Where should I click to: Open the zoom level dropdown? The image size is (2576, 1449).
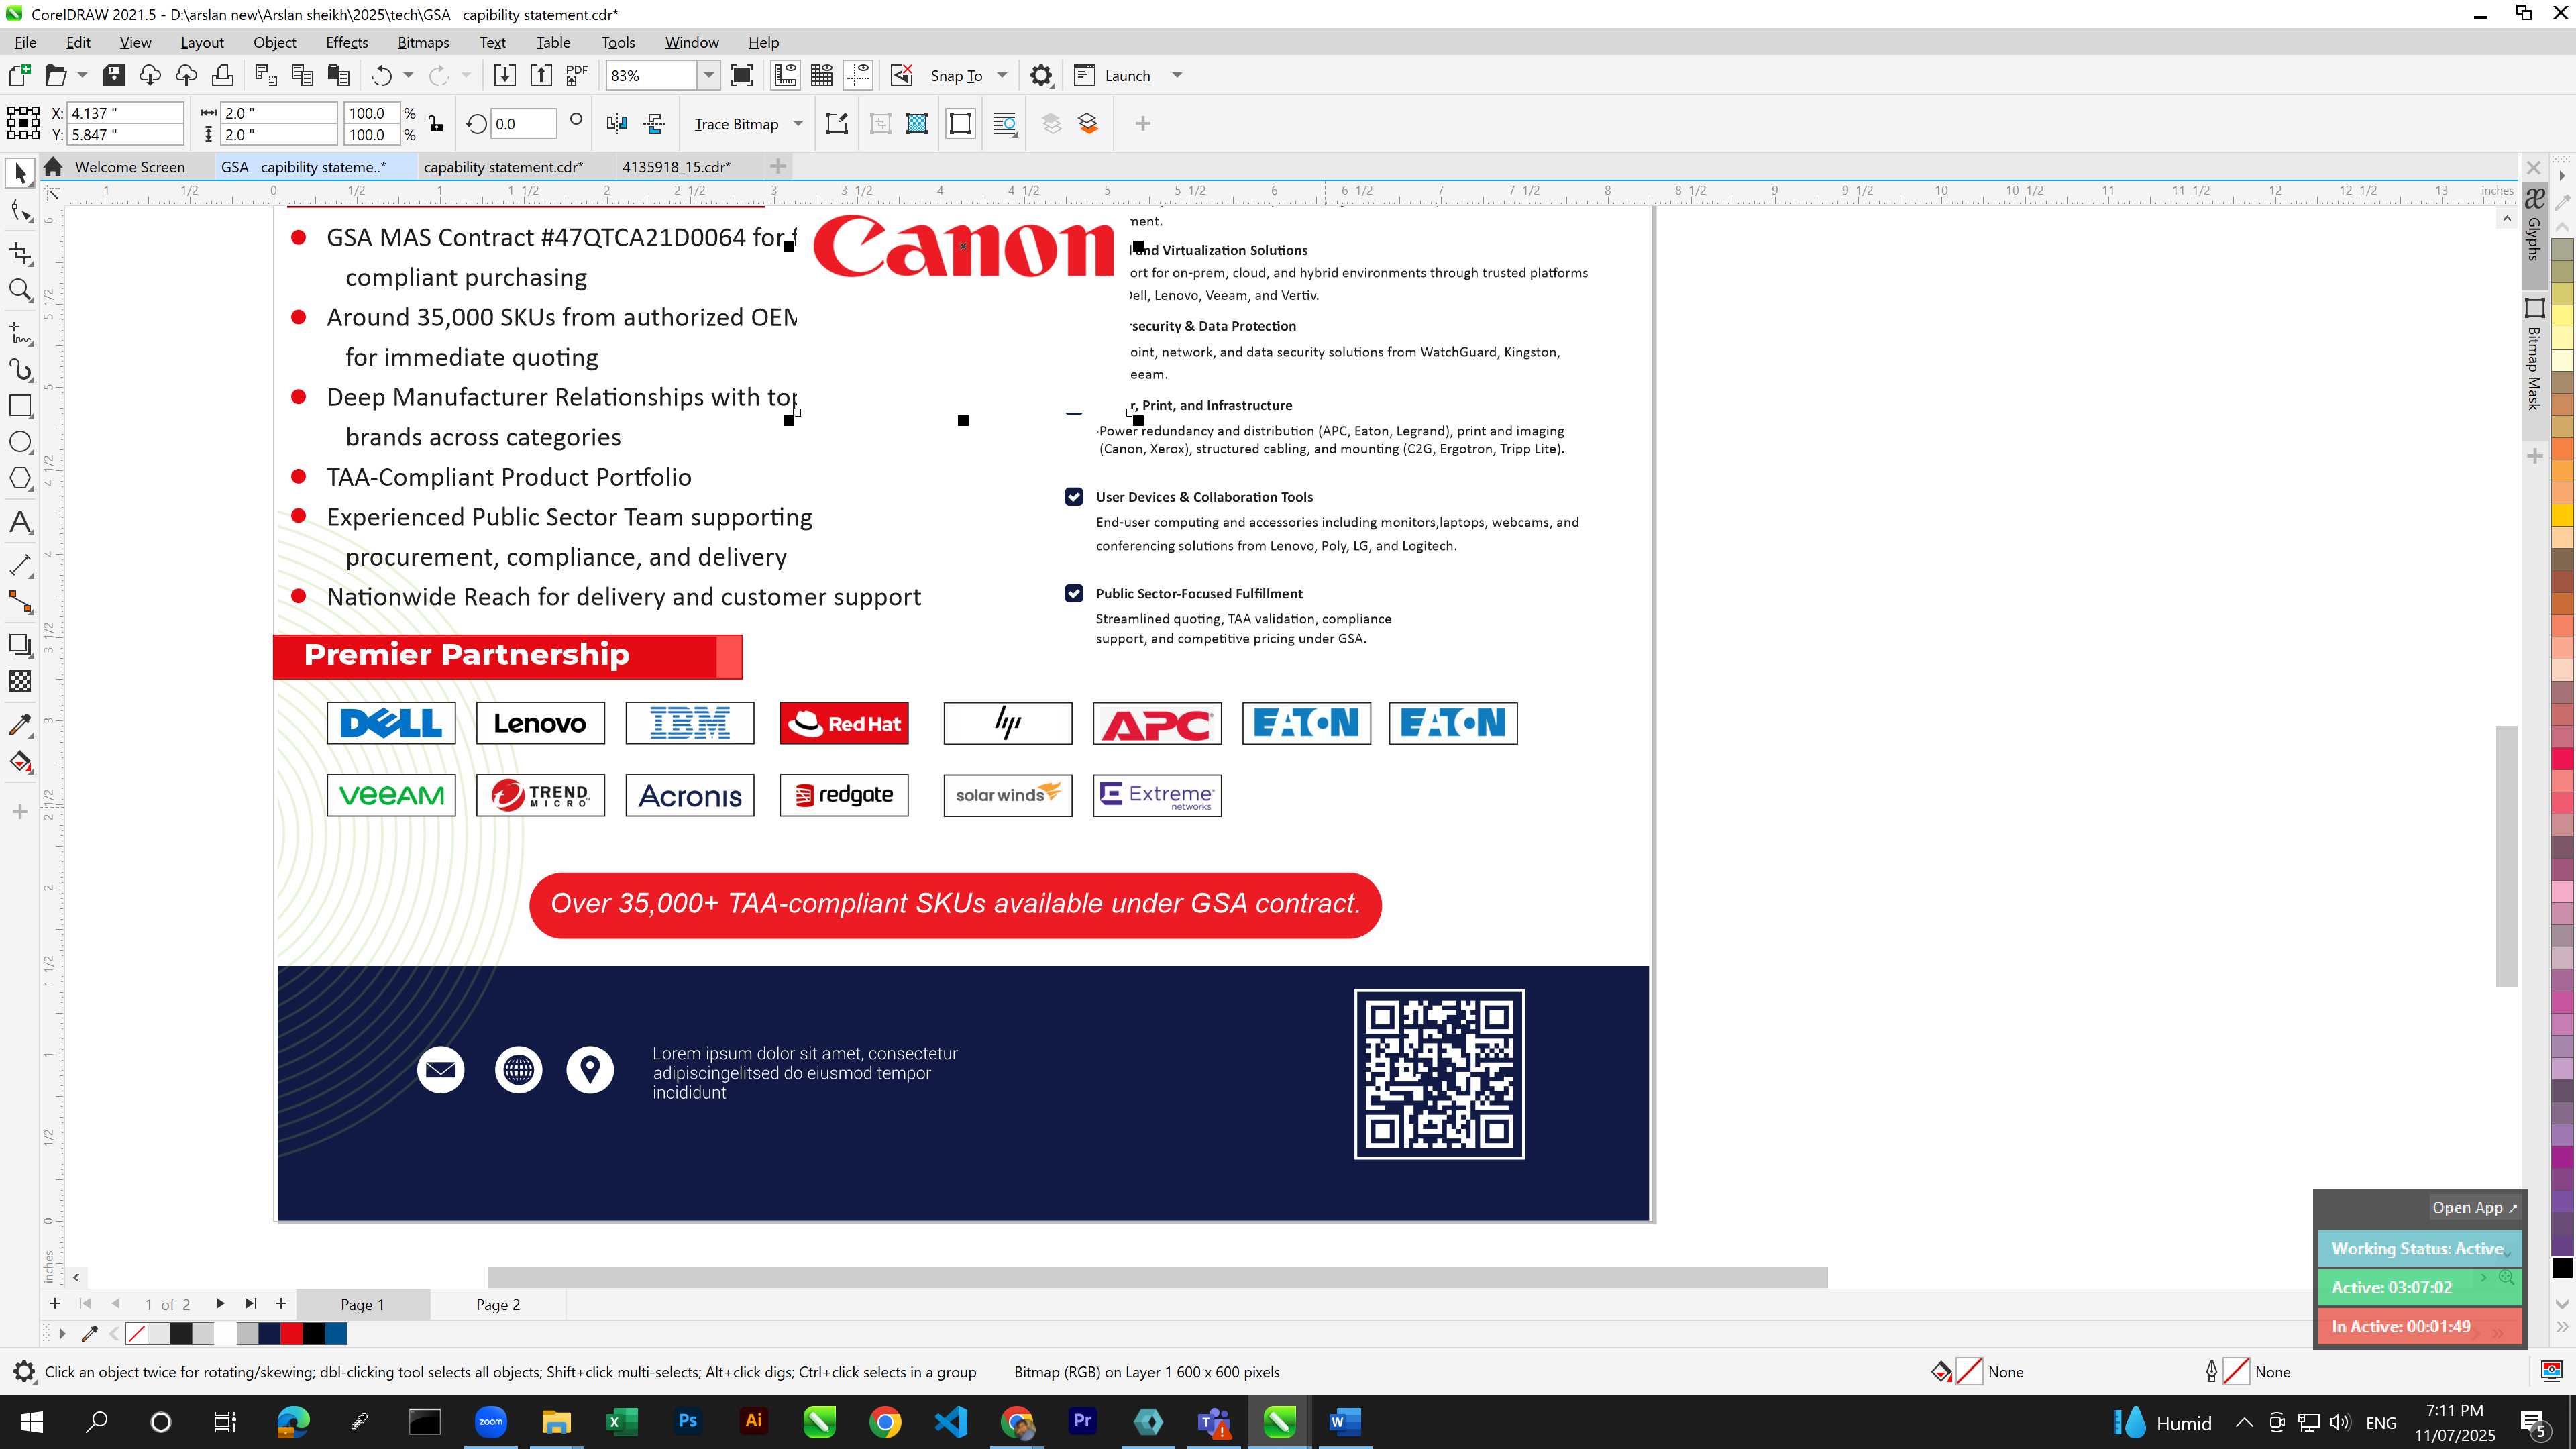coord(708,76)
